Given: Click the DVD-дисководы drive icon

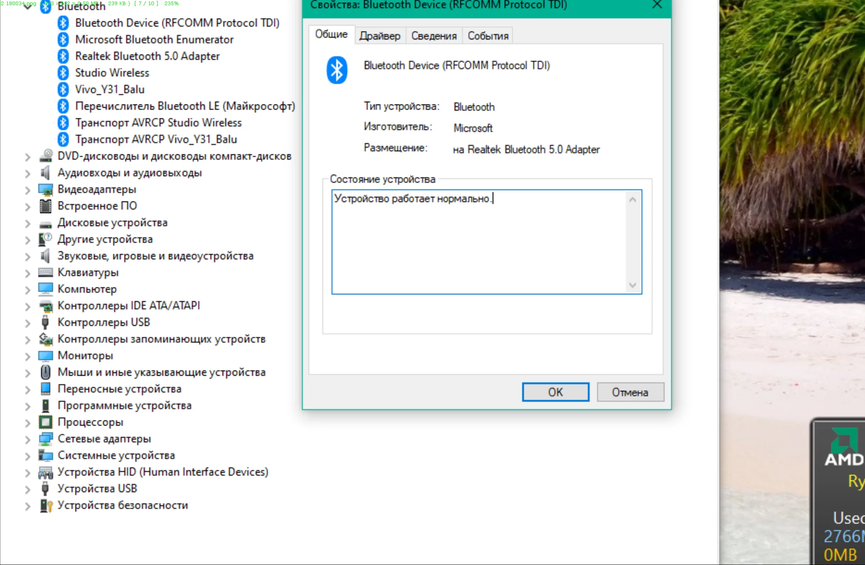Looking at the screenshot, I should coord(46,156).
